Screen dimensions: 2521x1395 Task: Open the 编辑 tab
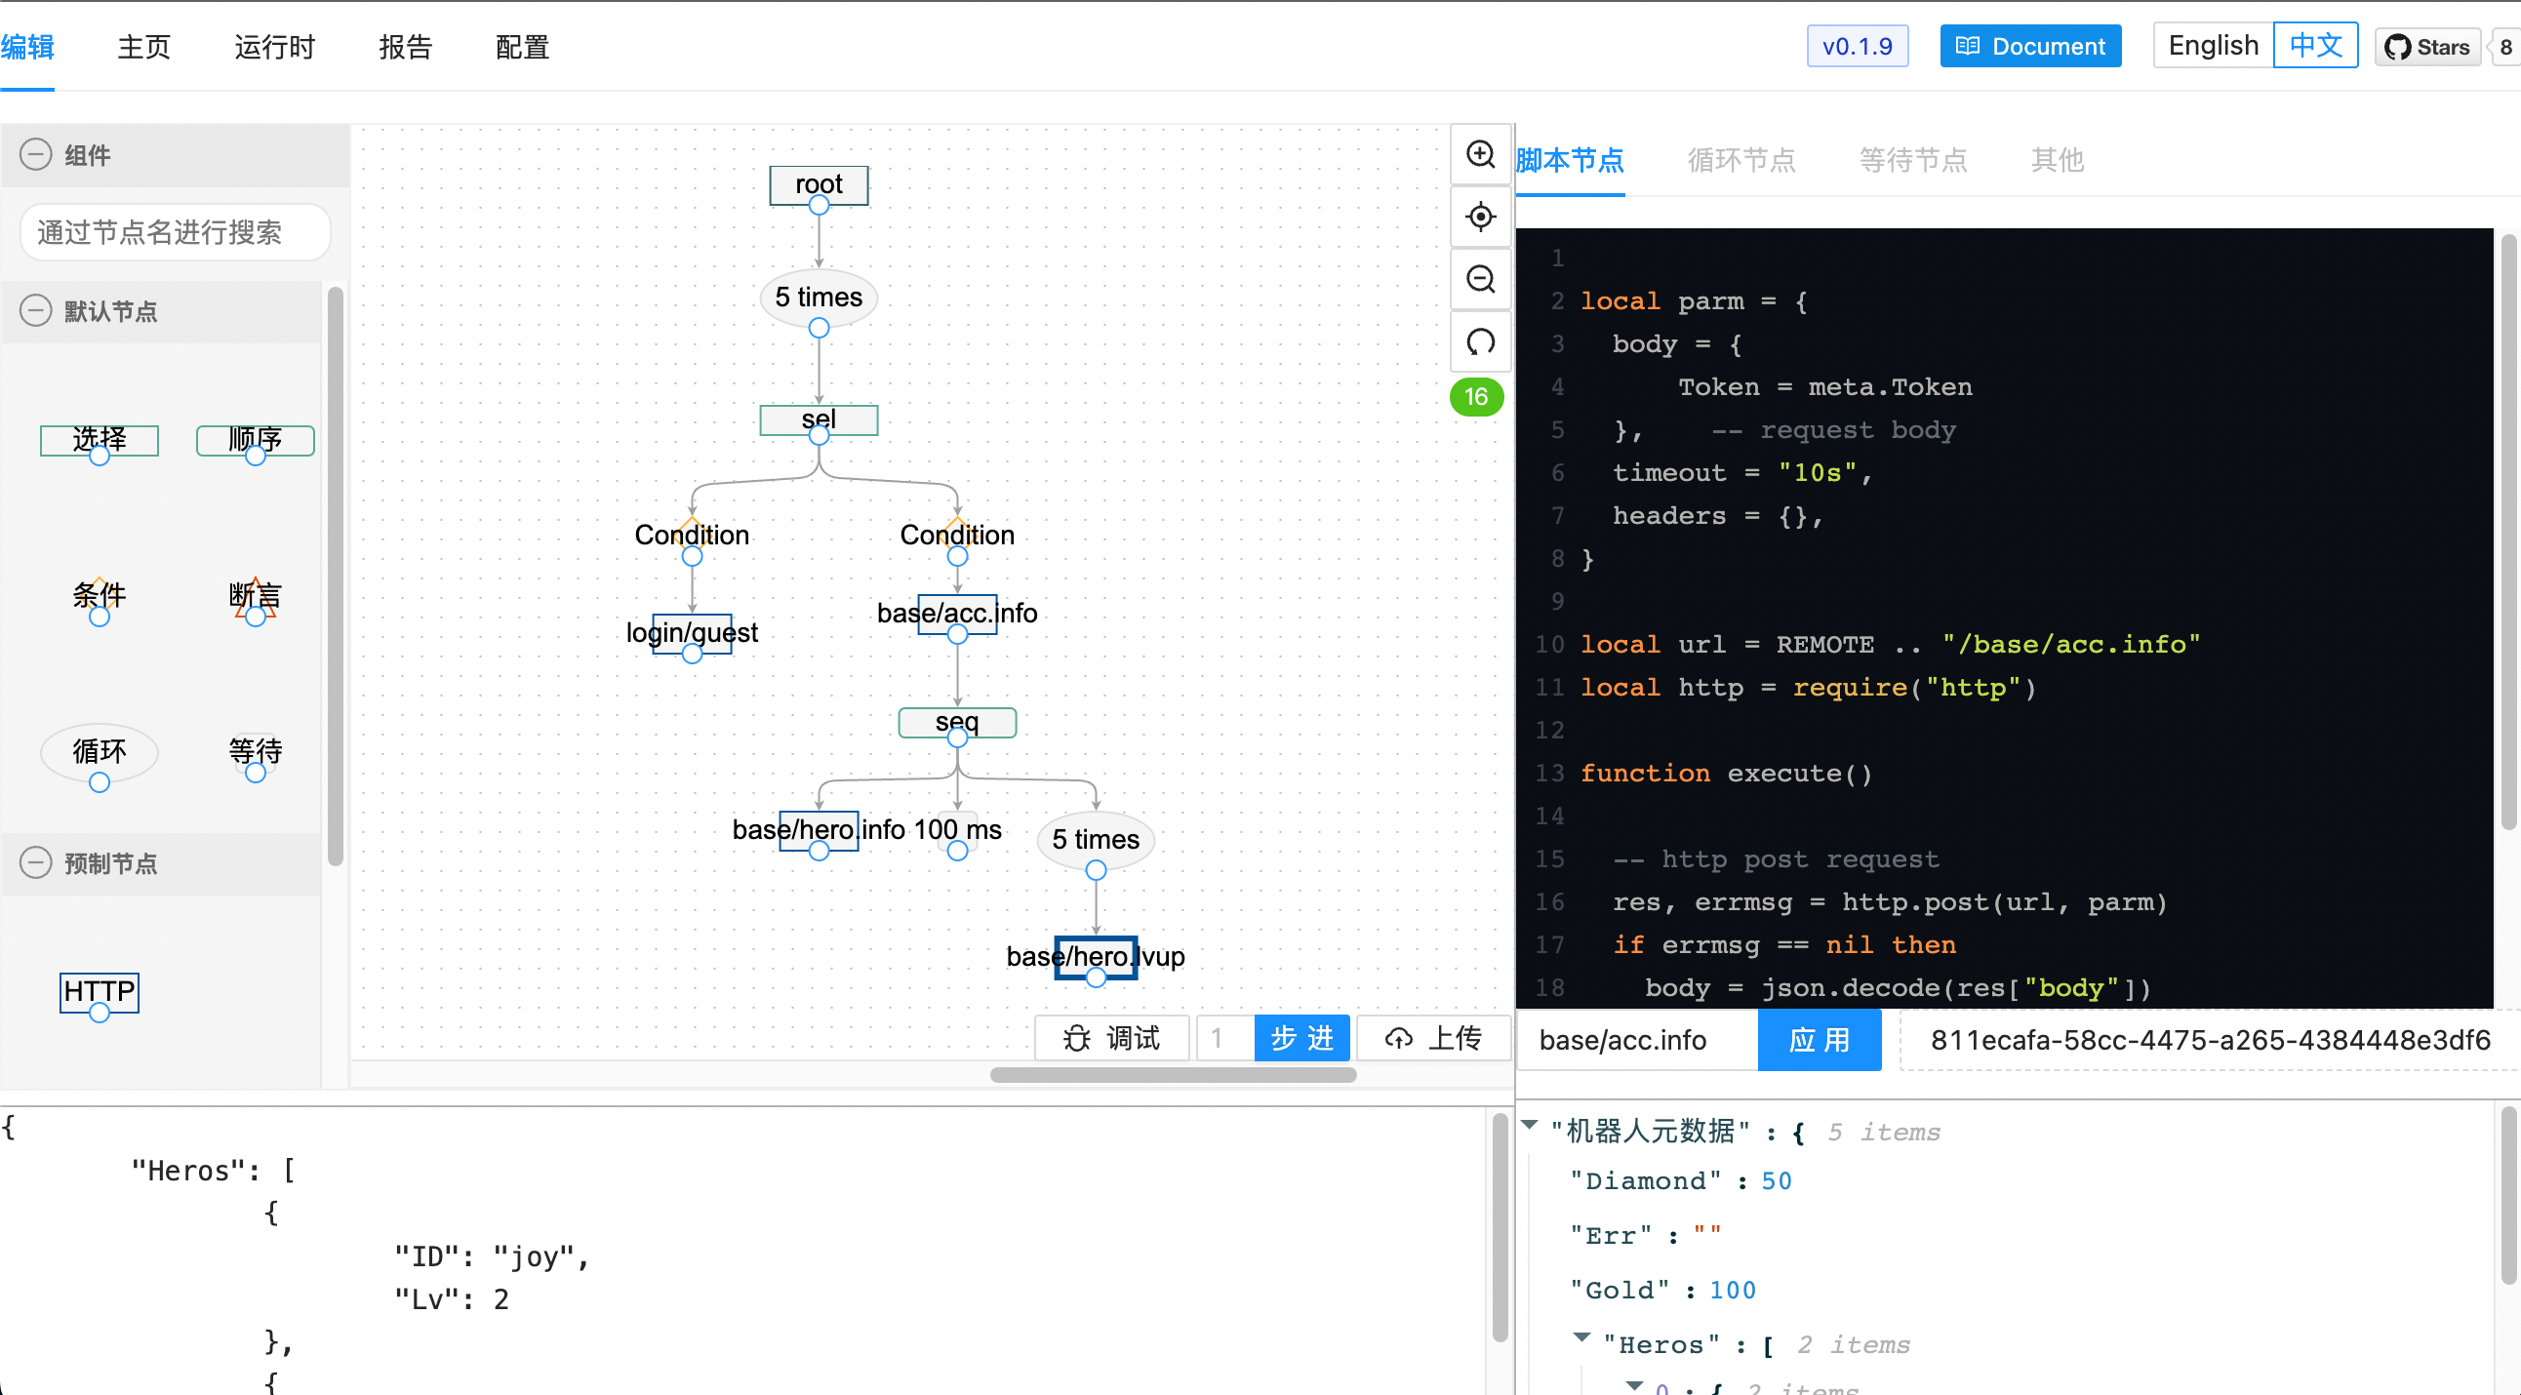point(27,47)
